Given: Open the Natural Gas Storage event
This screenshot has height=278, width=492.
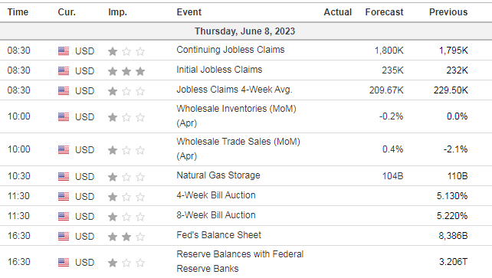Looking at the screenshot, I should pyautogui.click(x=218, y=175).
